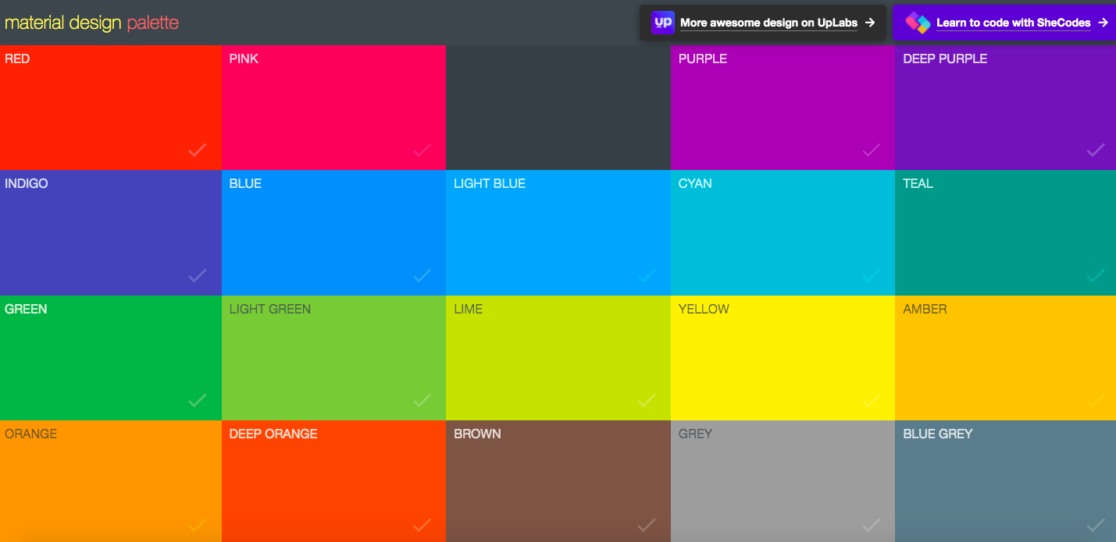The image size is (1116, 542).
Task: Select the Yellow color tile
Action: coord(783,358)
